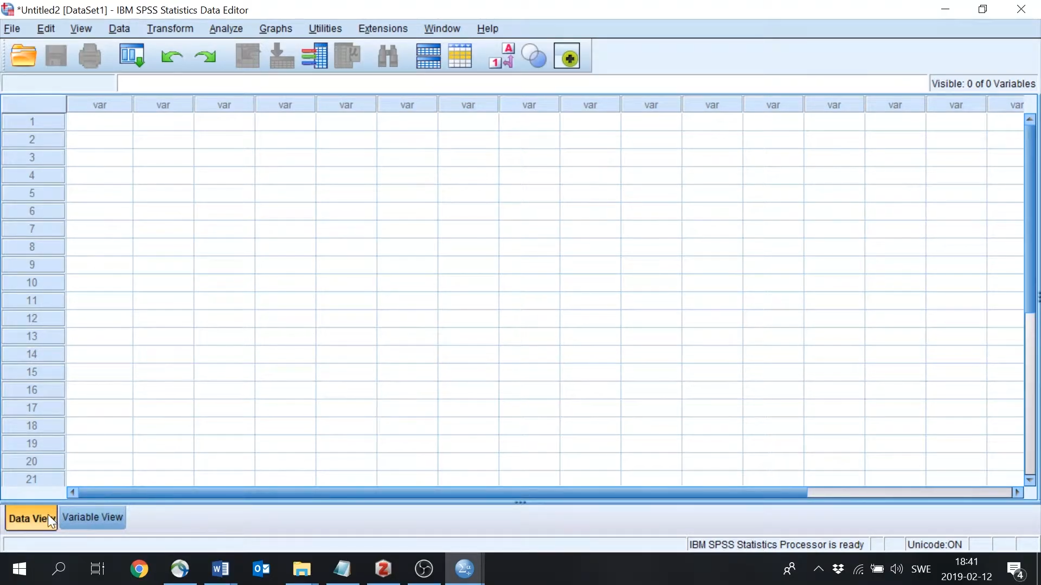Screen dimensions: 1041x585
Task: Open the Analyze menu
Action: [226, 29]
